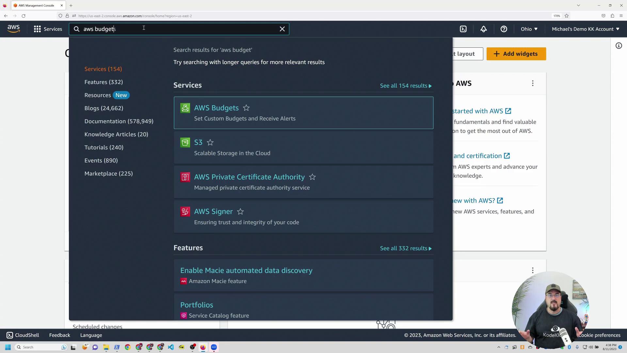The width and height of the screenshot is (627, 353).
Task: Click the Add widgets button
Action: (x=516, y=54)
